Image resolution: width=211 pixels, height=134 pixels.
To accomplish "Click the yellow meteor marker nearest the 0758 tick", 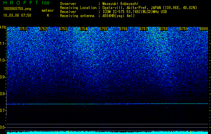I will tap(171, 132).
